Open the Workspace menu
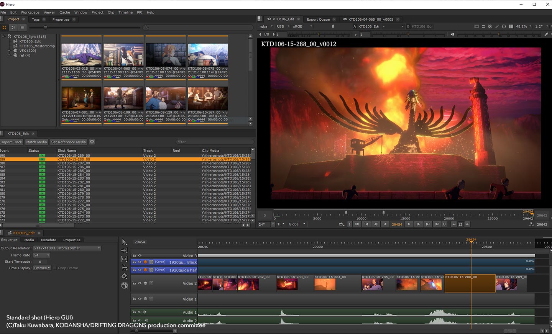552x334 pixels. click(x=30, y=12)
